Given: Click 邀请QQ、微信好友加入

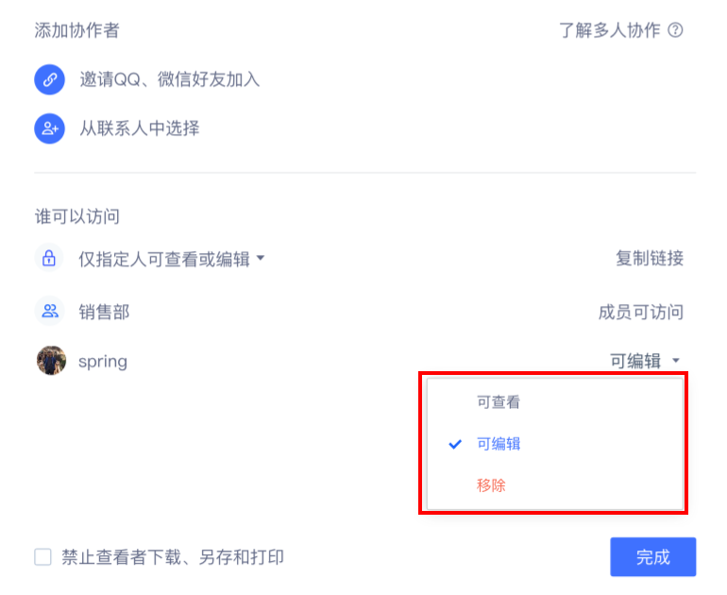Looking at the screenshot, I should click(x=170, y=79).
